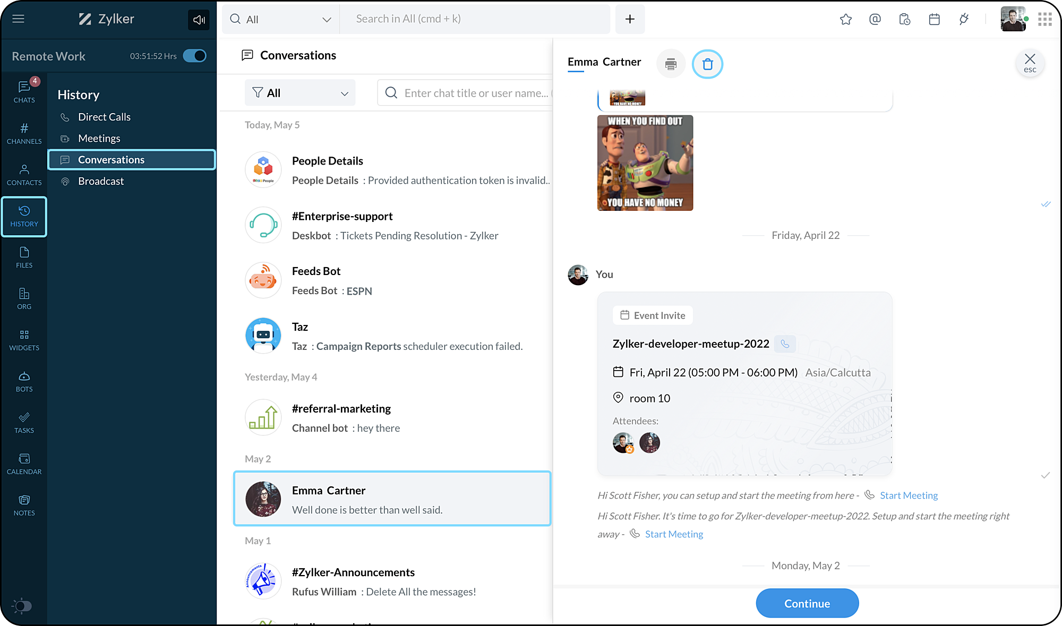1062x626 pixels.
Task: Click the phone icon beside meetup title
Action: [x=785, y=344]
